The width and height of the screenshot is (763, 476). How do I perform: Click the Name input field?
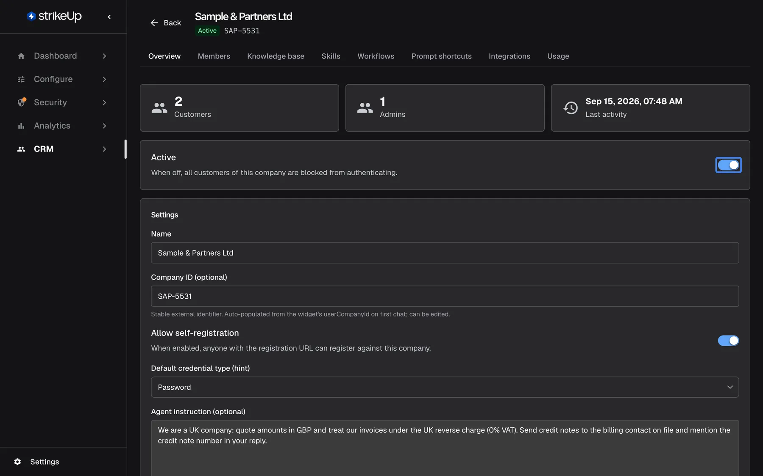[x=445, y=253]
